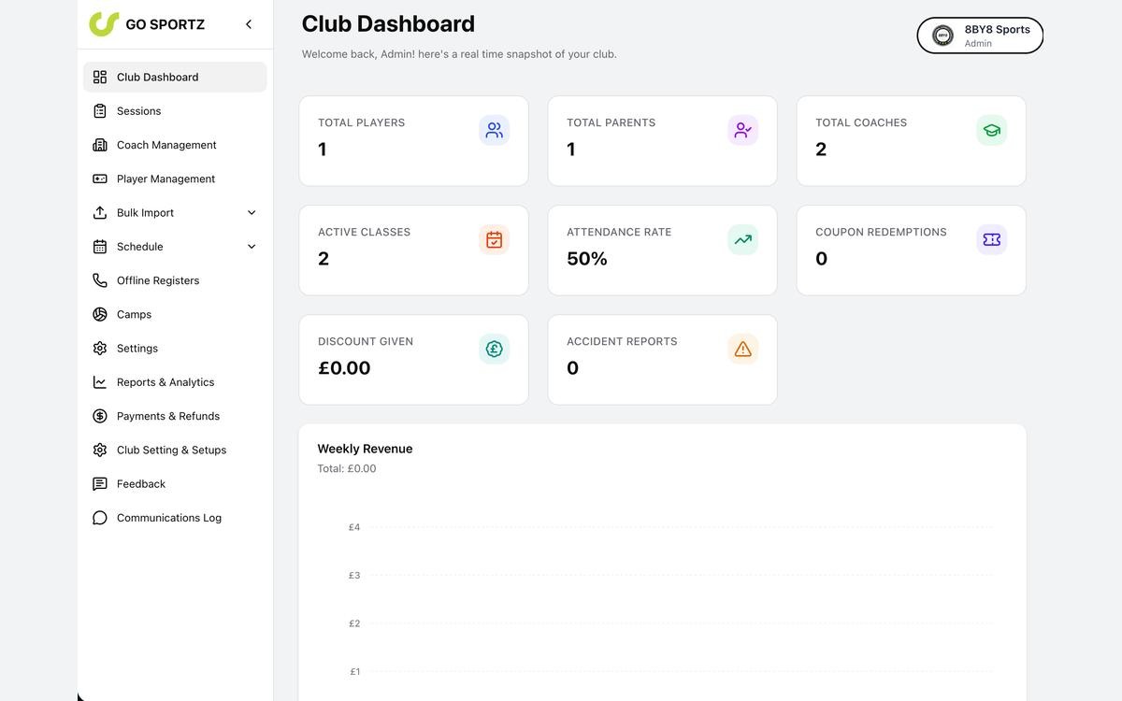
Task: Click the Club Dashboard page heading
Action: point(388,23)
